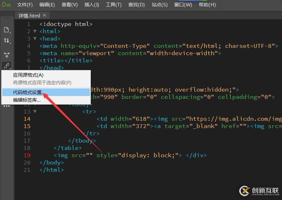Open the 编辑(E) menu
The width and height of the screenshot is (282, 200).
pos(47,5)
